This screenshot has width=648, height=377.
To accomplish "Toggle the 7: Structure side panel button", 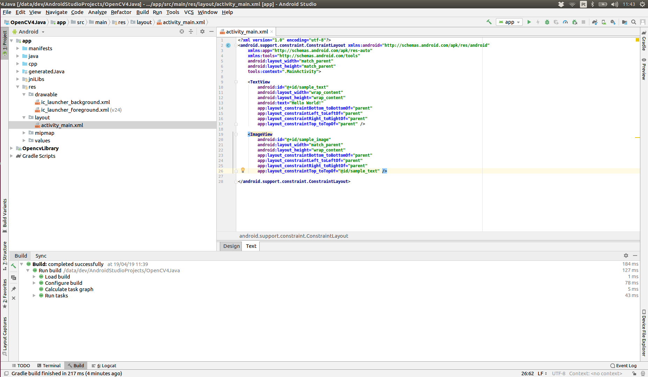I will click(x=5, y=256).
